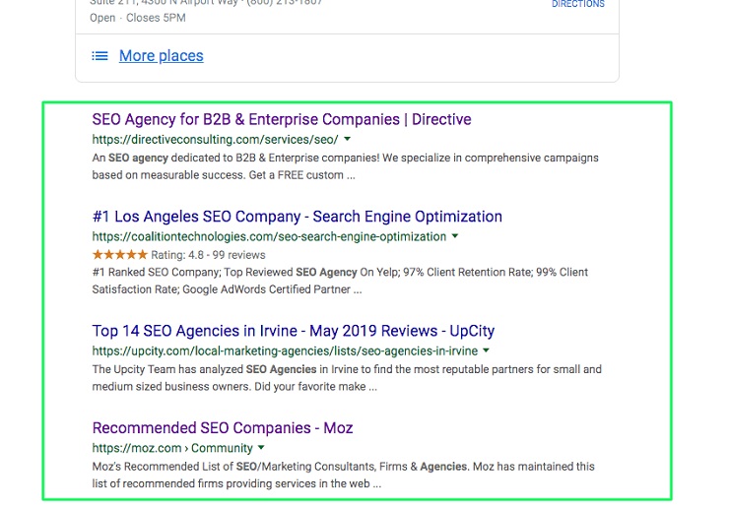Screen dimensions: 729x509
Task: Click the coalitiontechnologies.com URL text
Action: click(x=269, y=236)
